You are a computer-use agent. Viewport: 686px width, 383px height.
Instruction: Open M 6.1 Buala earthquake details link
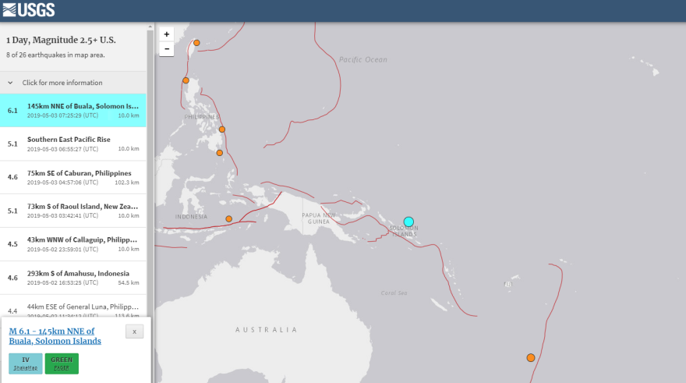pos(55,336)
